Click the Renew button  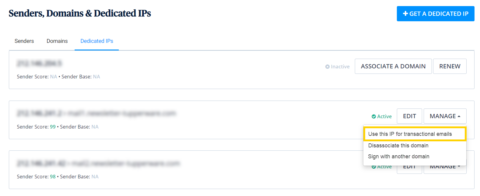coord(450,66)
